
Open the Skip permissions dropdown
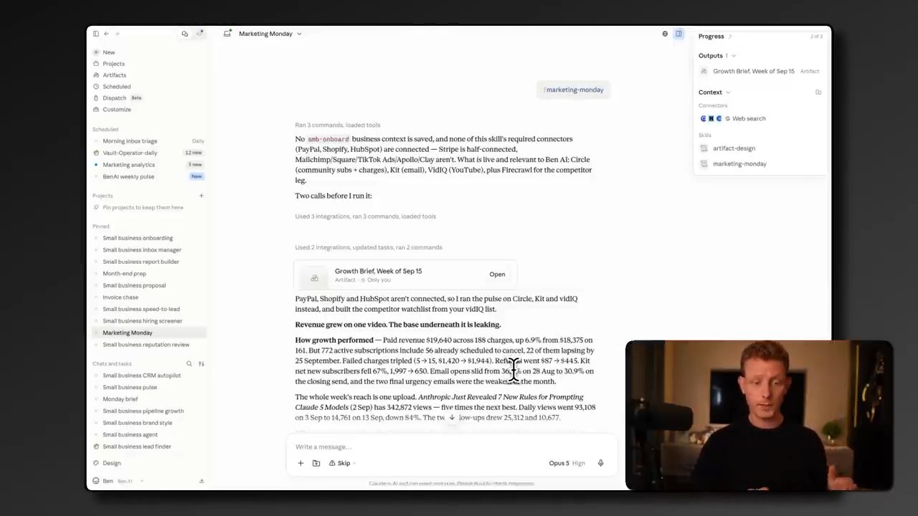[x=343, y=464]
